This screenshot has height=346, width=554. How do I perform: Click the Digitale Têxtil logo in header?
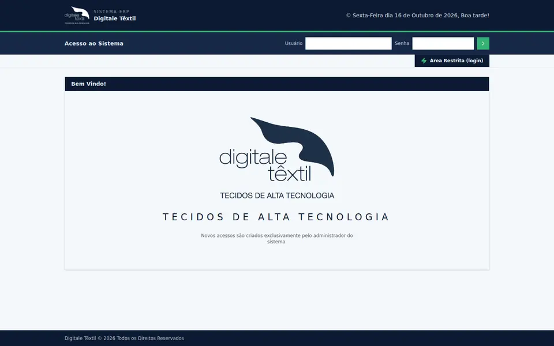tap(77, 15)
